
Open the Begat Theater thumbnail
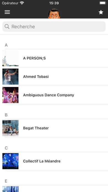(x=10, y=128)
